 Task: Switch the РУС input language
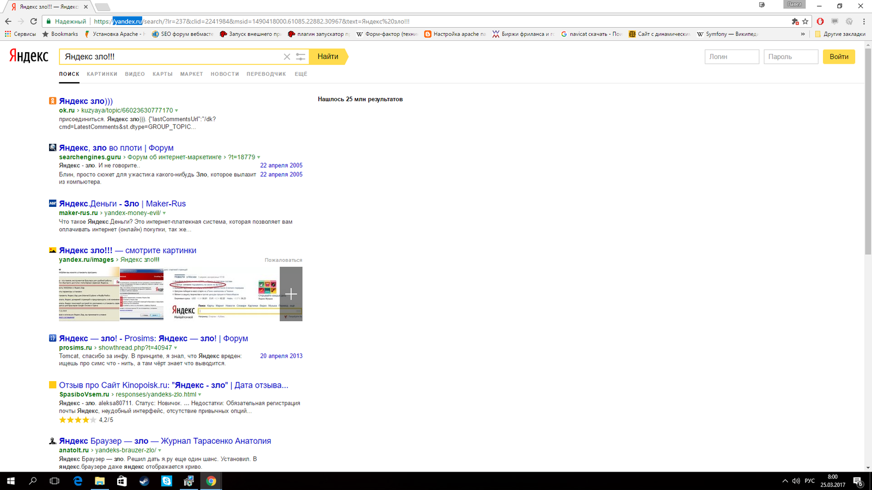pyautogui.click(x=810, y=481)
